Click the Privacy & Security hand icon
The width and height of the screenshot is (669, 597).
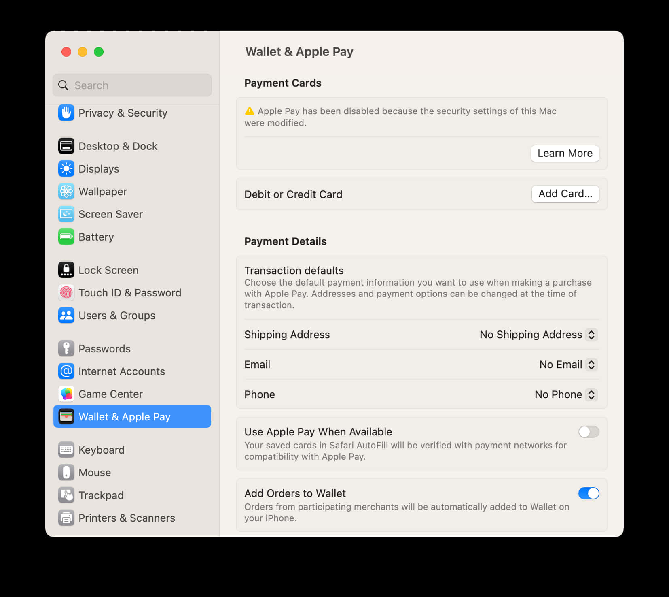tap(66, 113)
